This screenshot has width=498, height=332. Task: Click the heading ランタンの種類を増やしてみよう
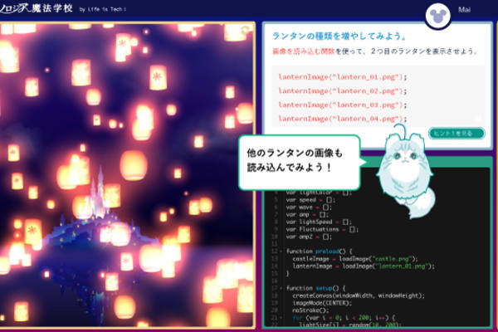coord(339,37)
